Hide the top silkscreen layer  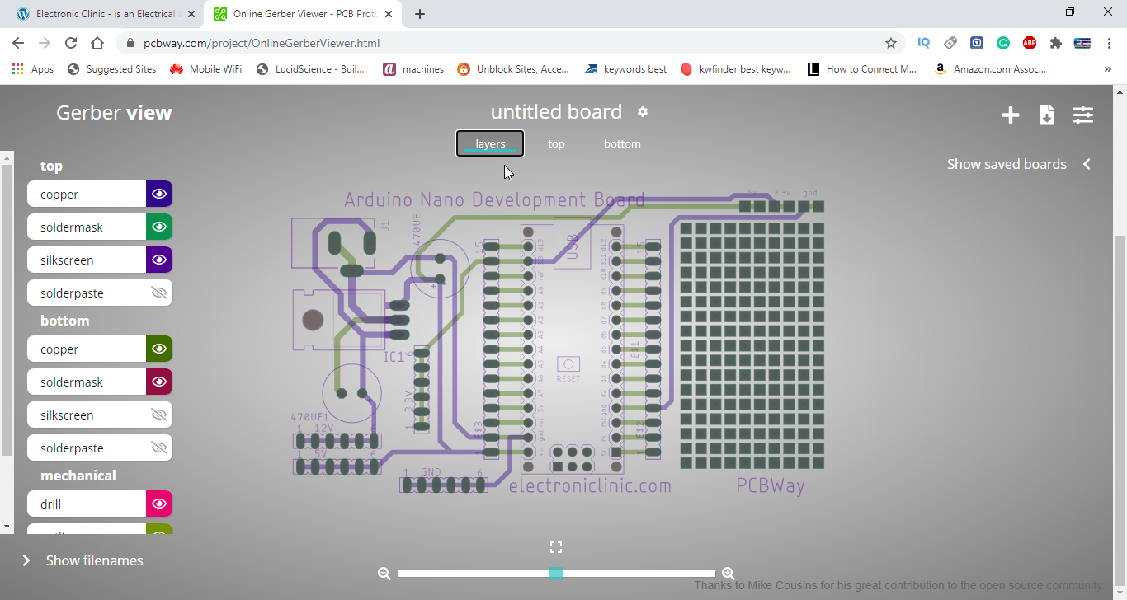(x=159, y=260)
